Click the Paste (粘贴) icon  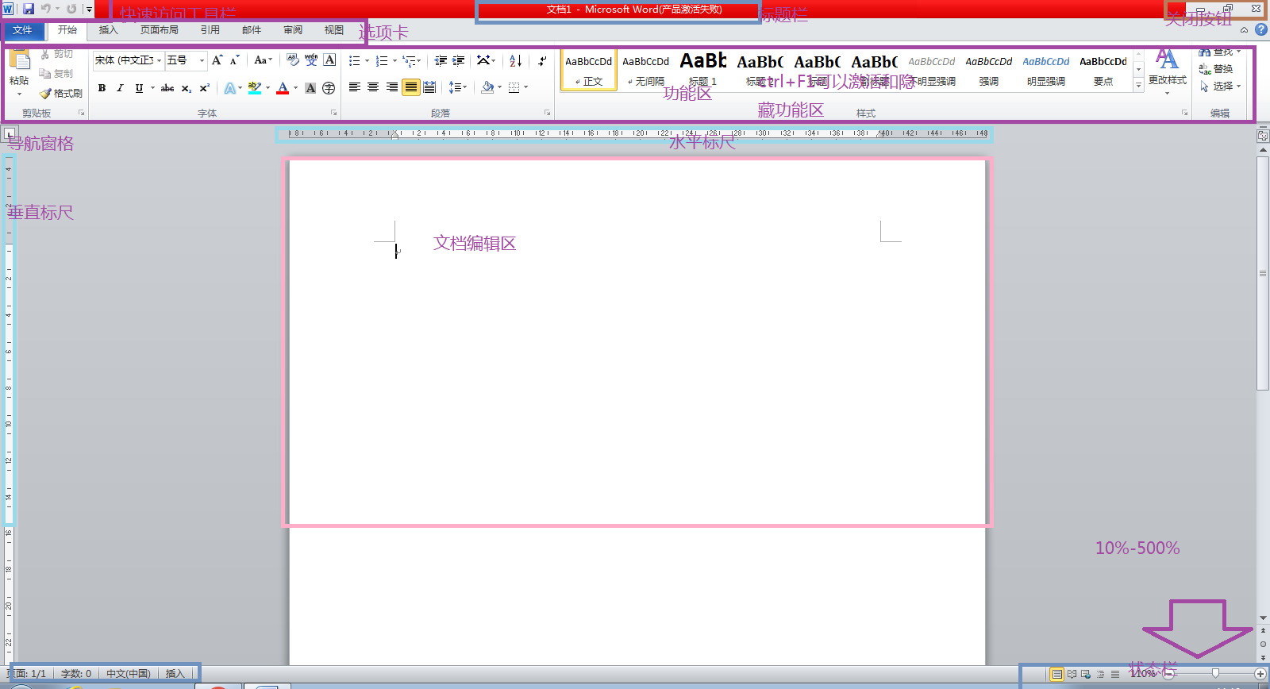click(19, 60)
